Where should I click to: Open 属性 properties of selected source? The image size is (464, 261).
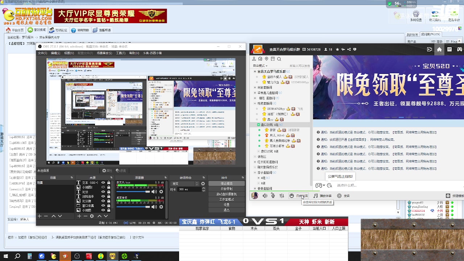click(107, 171)
